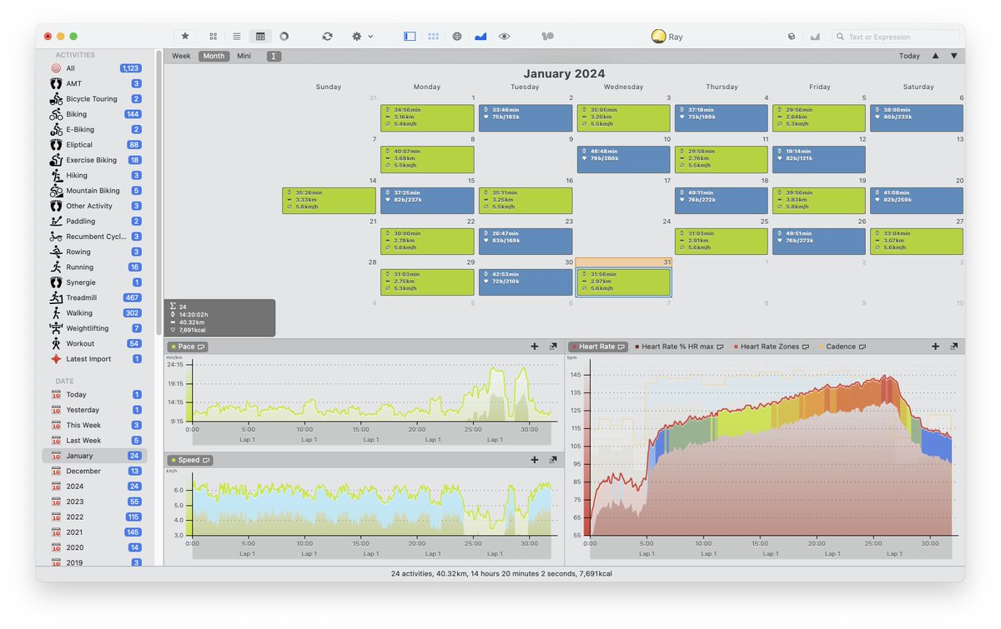Open January 14 activity 35:26min
The width and height of the screenshot is (1001, 629).
[329, 201]
